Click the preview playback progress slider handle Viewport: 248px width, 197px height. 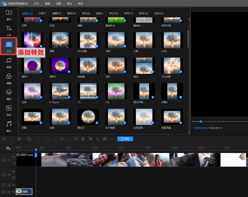point(201,121)
